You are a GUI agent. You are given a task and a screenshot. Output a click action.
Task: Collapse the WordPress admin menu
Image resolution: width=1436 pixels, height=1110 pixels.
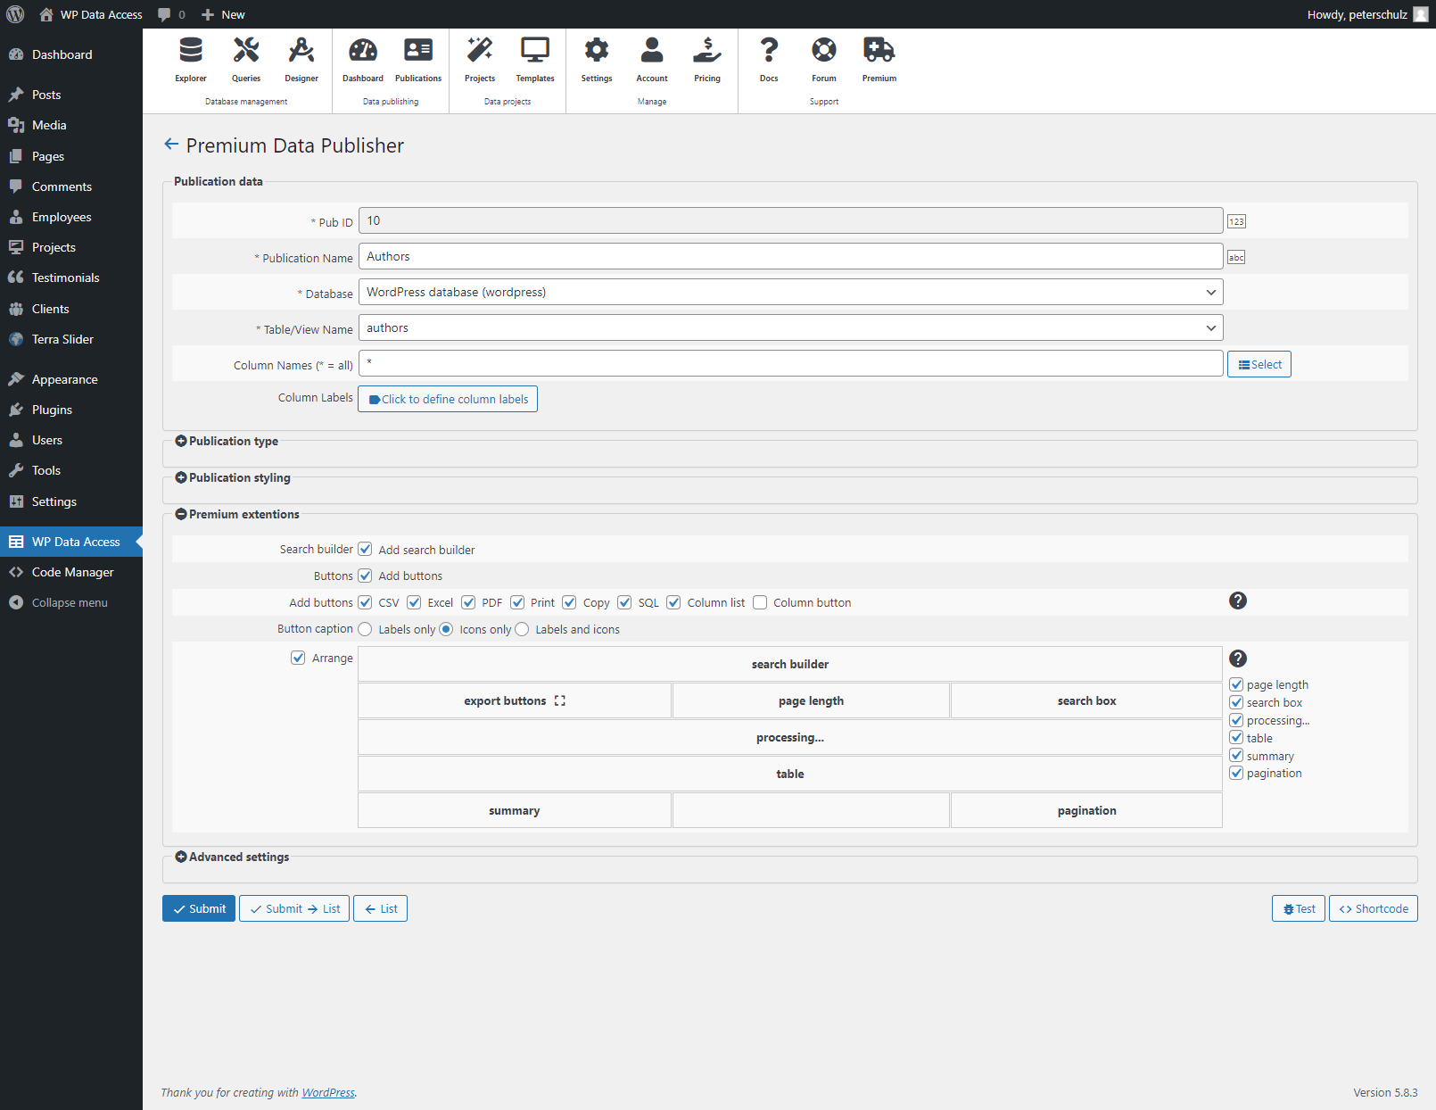click(59, 602)
